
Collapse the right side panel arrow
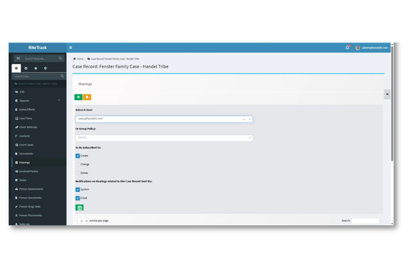click(x=387, y=95)
